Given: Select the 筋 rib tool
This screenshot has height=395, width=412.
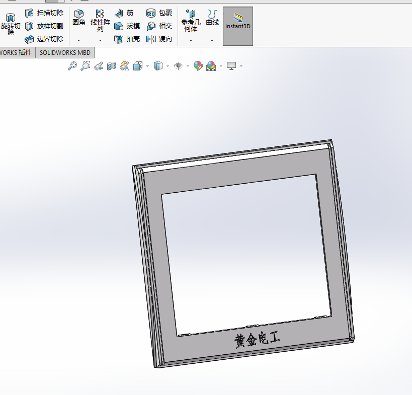Looking at the screenshot, I should coord(124,13).
